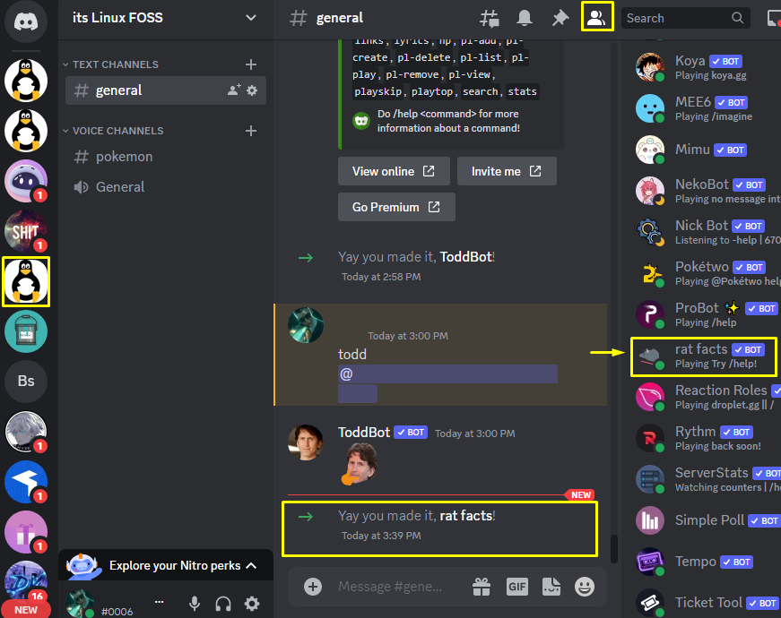Image resolution: width=781 pixels, height=618 pixels.
Task: Select NekoBot in member list
Action: coord(706,191)
